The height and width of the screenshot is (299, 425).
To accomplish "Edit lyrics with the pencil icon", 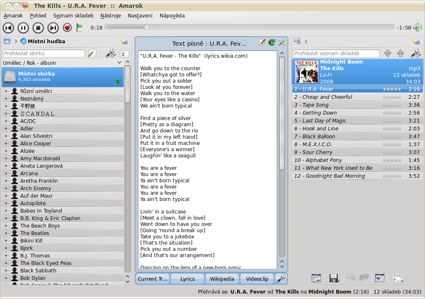I will click(x=262, y=42).
